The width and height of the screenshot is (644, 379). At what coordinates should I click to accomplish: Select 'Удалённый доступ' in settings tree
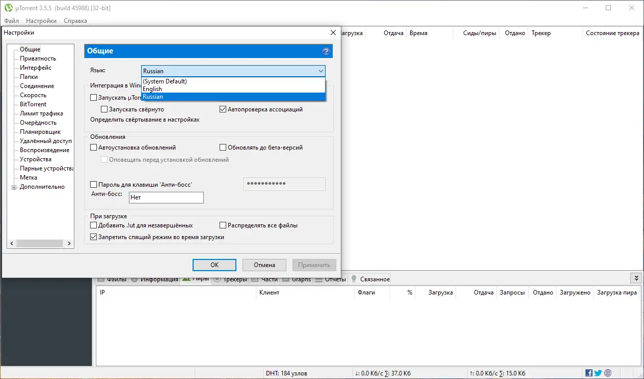(46, 141)
